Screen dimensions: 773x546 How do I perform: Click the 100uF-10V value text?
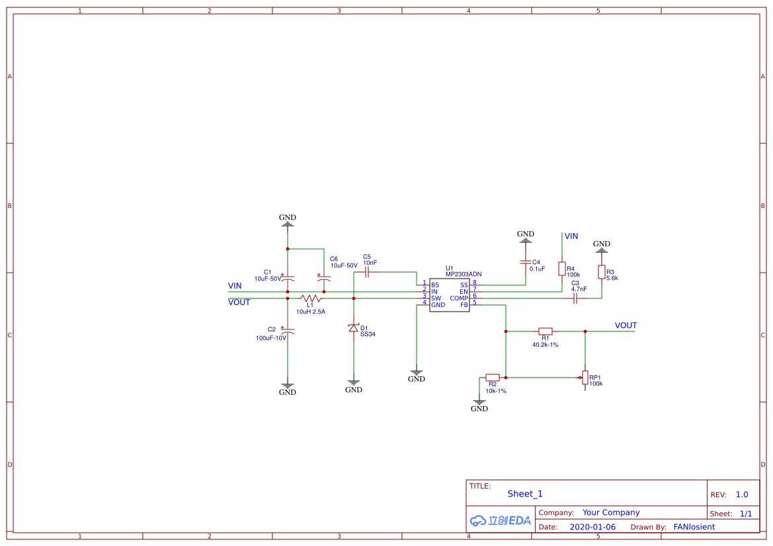(x=271, y=338)
